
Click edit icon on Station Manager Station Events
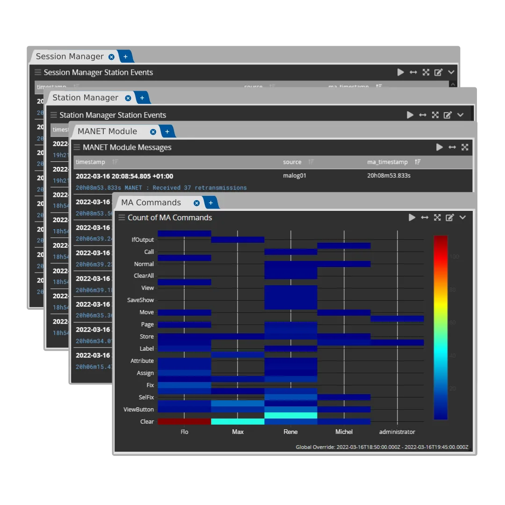point(447,115)
